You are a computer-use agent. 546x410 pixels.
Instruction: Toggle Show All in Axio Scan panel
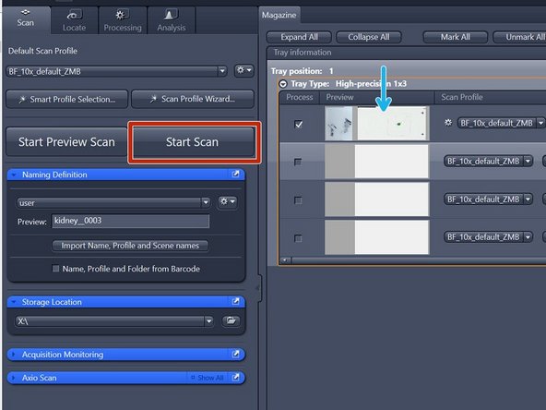(x=208, y=378)
